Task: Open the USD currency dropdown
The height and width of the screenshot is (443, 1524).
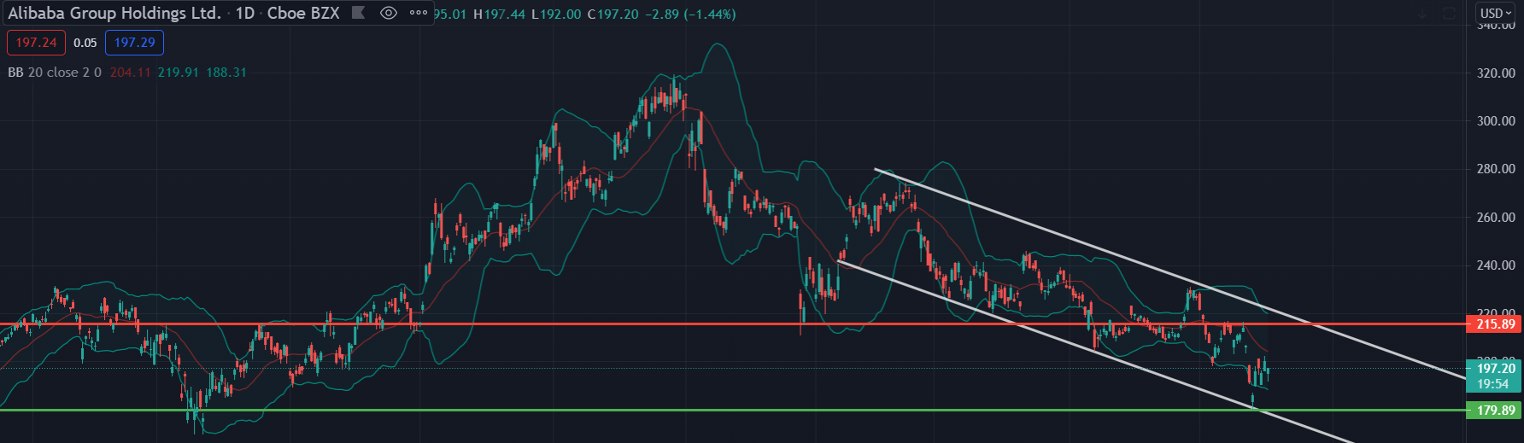Action: click(x=1497, y=14)
